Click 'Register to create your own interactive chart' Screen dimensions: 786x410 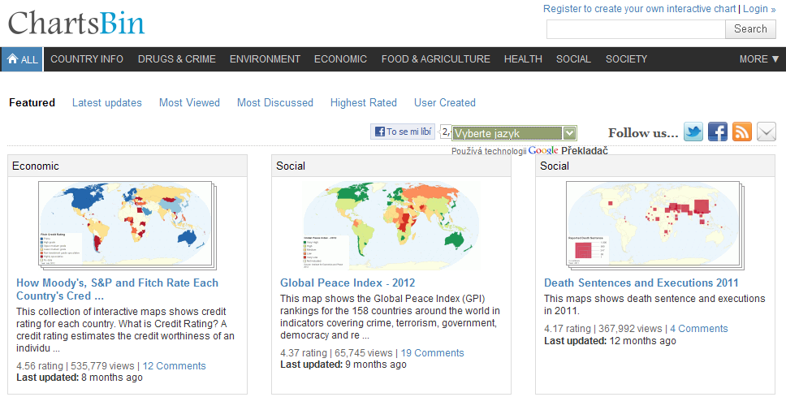click(x=640, y=9)
